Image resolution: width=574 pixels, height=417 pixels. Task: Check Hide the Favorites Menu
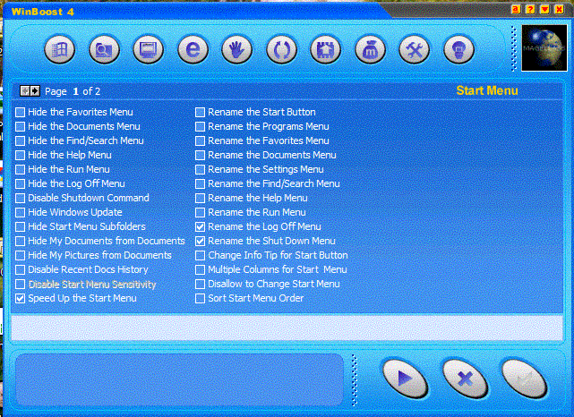[20, 112]
